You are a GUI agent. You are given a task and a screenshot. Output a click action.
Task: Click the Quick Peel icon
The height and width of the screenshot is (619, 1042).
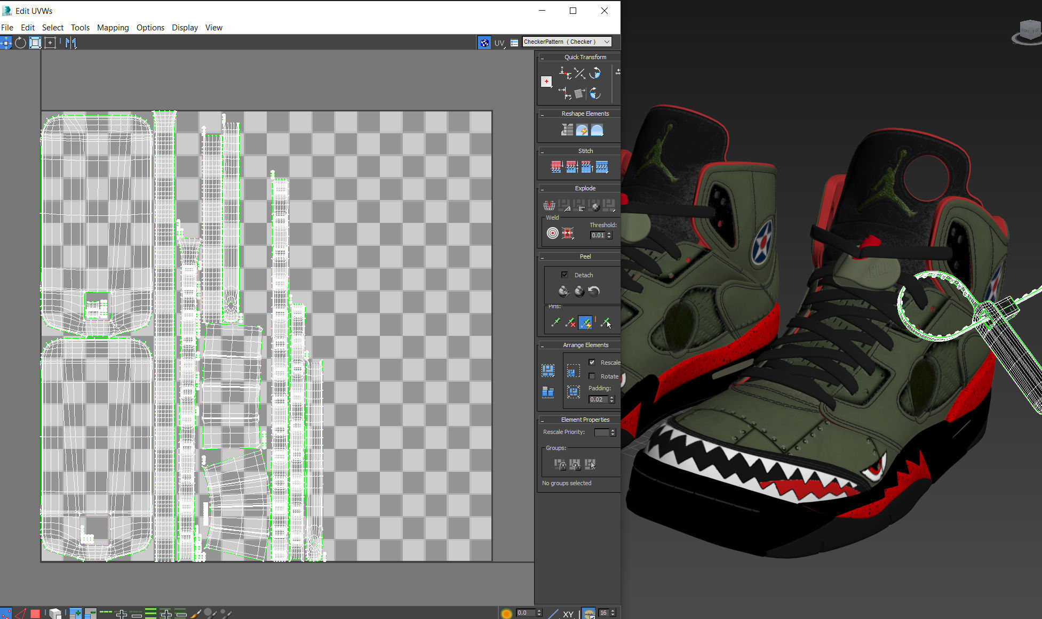click(563, 291)
